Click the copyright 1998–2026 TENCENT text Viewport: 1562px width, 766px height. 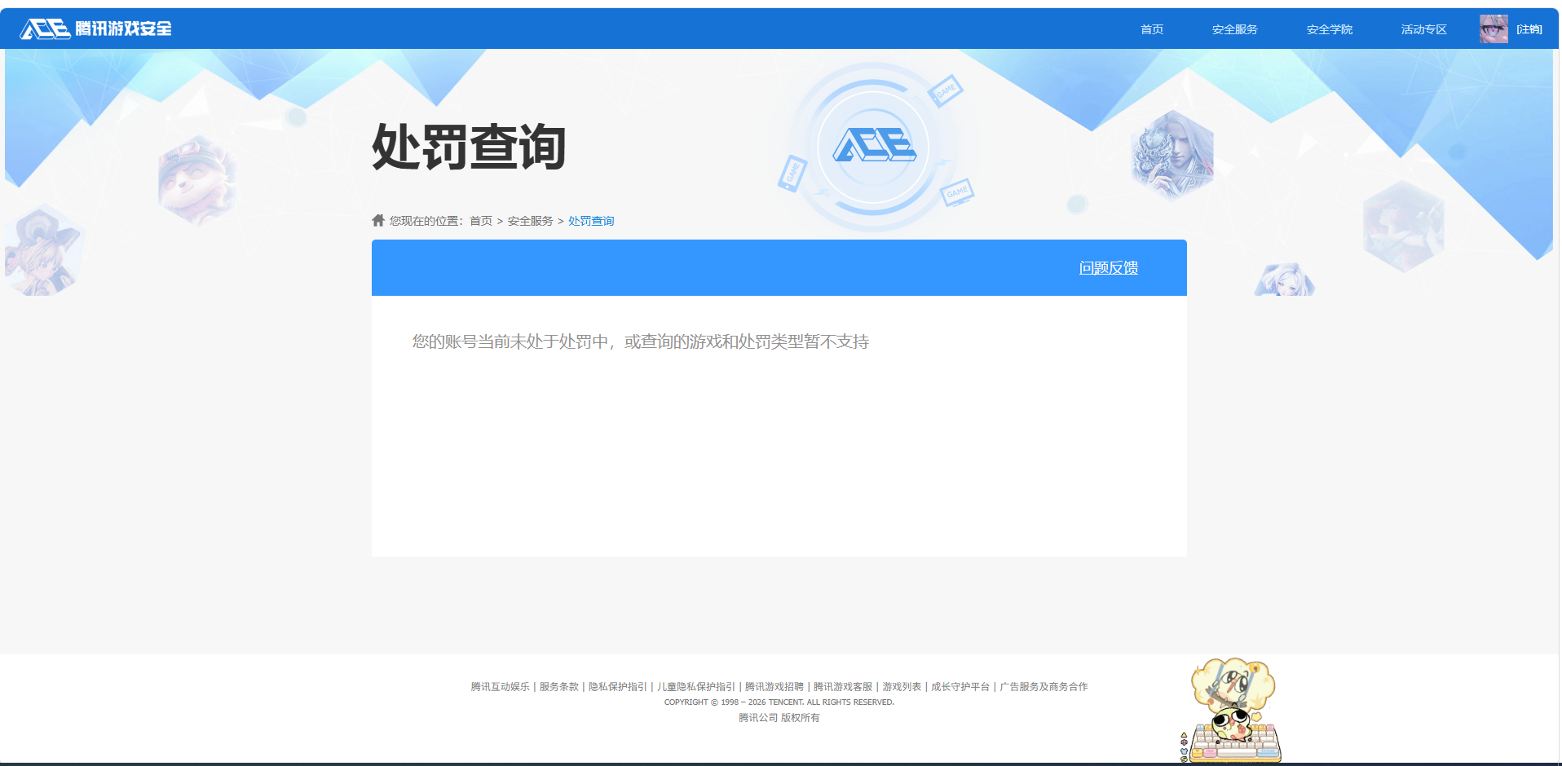pos(779,702)
